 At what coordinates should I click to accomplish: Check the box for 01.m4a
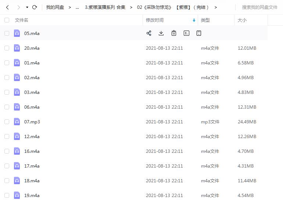7,63
